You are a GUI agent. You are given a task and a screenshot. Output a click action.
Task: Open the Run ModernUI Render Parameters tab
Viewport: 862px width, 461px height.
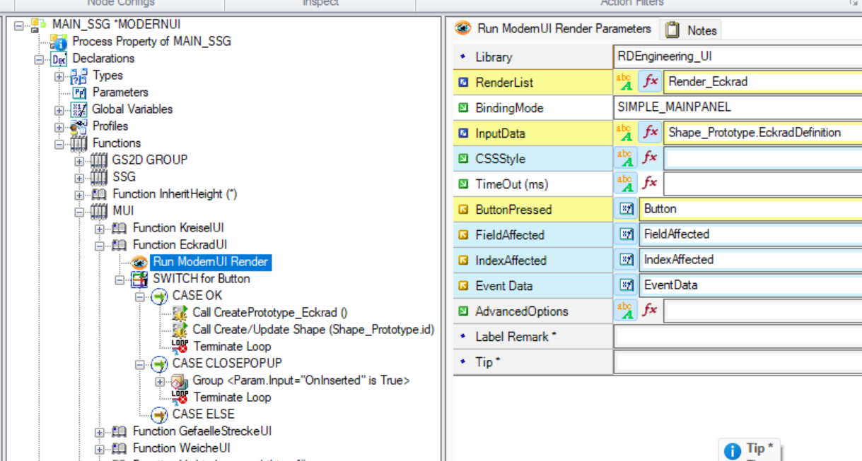(555, 29)
